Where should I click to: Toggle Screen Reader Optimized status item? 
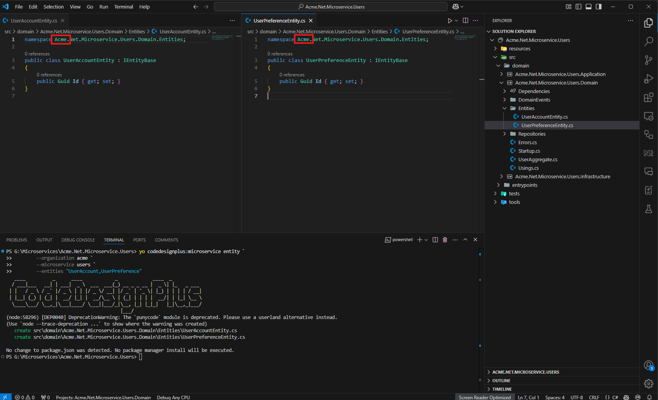tap(485, 397)
